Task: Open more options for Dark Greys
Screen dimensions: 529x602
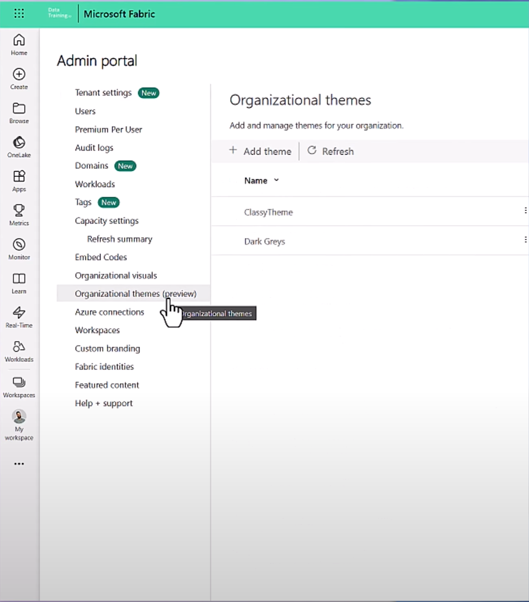Action: [525, 240]
